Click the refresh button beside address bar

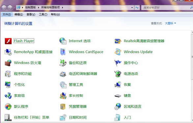[137, 8]
